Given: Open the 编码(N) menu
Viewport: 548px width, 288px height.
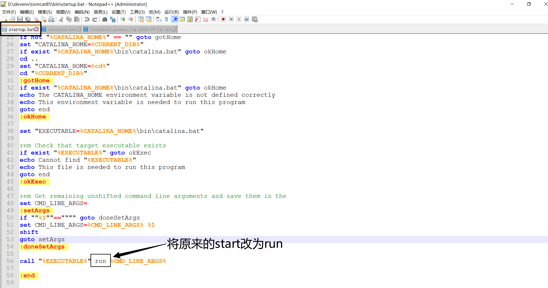Looking at the screenshot, I should 82,12.
